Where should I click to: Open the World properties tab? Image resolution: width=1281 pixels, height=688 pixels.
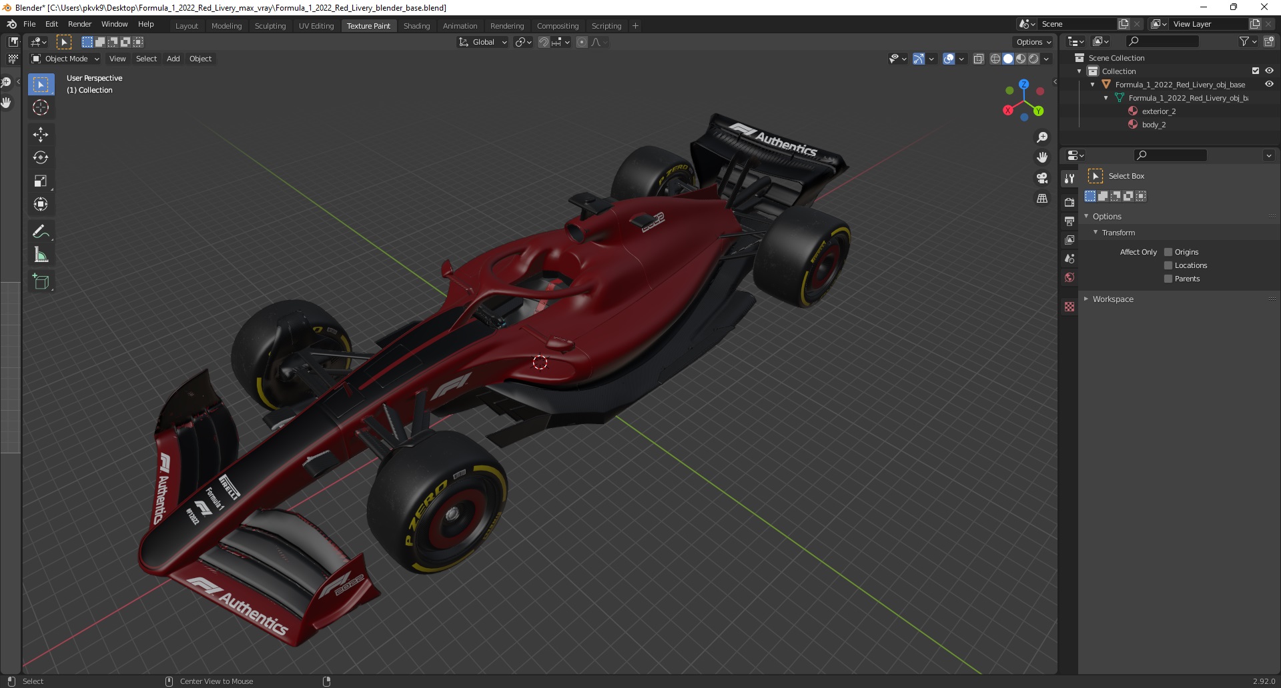1070,277
